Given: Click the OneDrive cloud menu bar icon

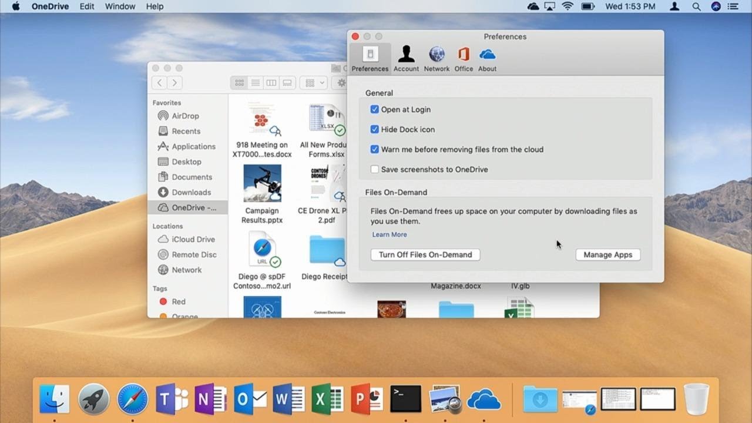Looking at the screenshot, I should [533, 6].
